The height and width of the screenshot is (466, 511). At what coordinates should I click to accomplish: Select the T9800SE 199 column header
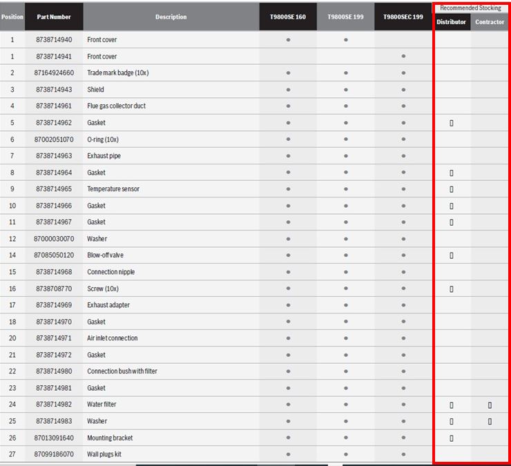[x=345, y=17]
